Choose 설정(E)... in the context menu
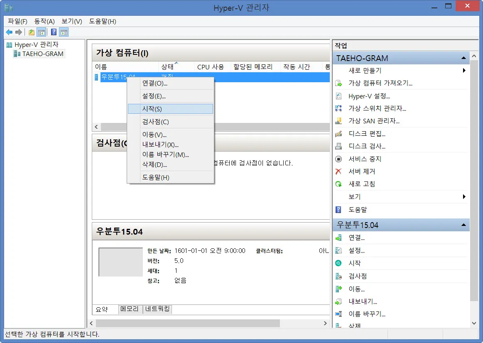This screenshot has height=343, width=483. (170, 96)
